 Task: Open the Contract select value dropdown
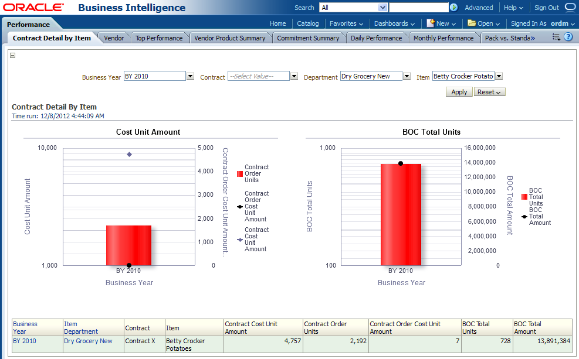point(294,76)
